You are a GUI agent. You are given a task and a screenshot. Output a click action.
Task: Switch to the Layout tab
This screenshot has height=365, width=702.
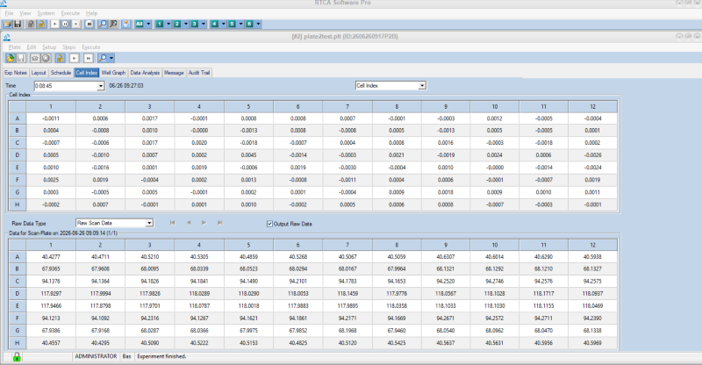pos(39,73)
